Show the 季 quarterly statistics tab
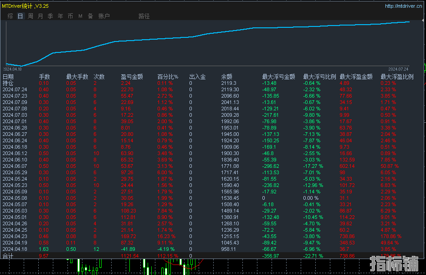426x275 pixels. [51, 16]
